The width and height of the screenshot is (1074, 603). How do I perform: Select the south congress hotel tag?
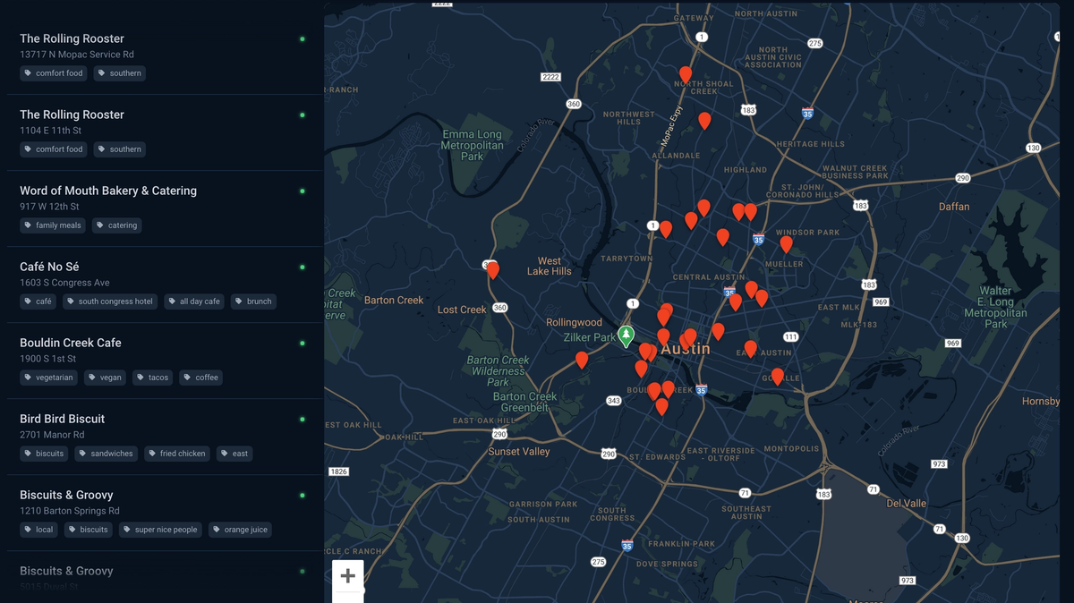coord(110,301)
